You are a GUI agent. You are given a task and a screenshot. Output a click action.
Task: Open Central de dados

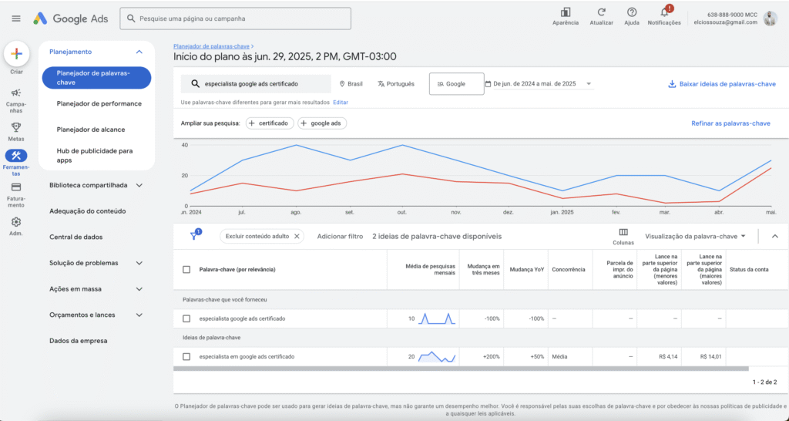(76, 237)
